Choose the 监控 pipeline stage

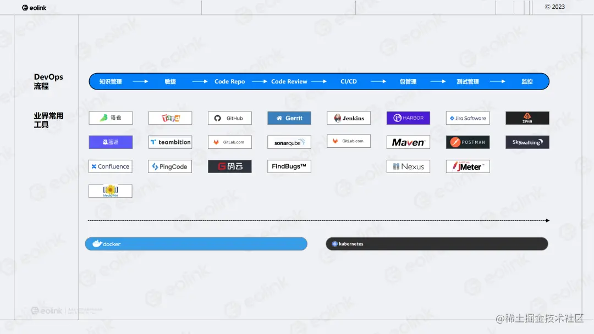coord(527,82)
